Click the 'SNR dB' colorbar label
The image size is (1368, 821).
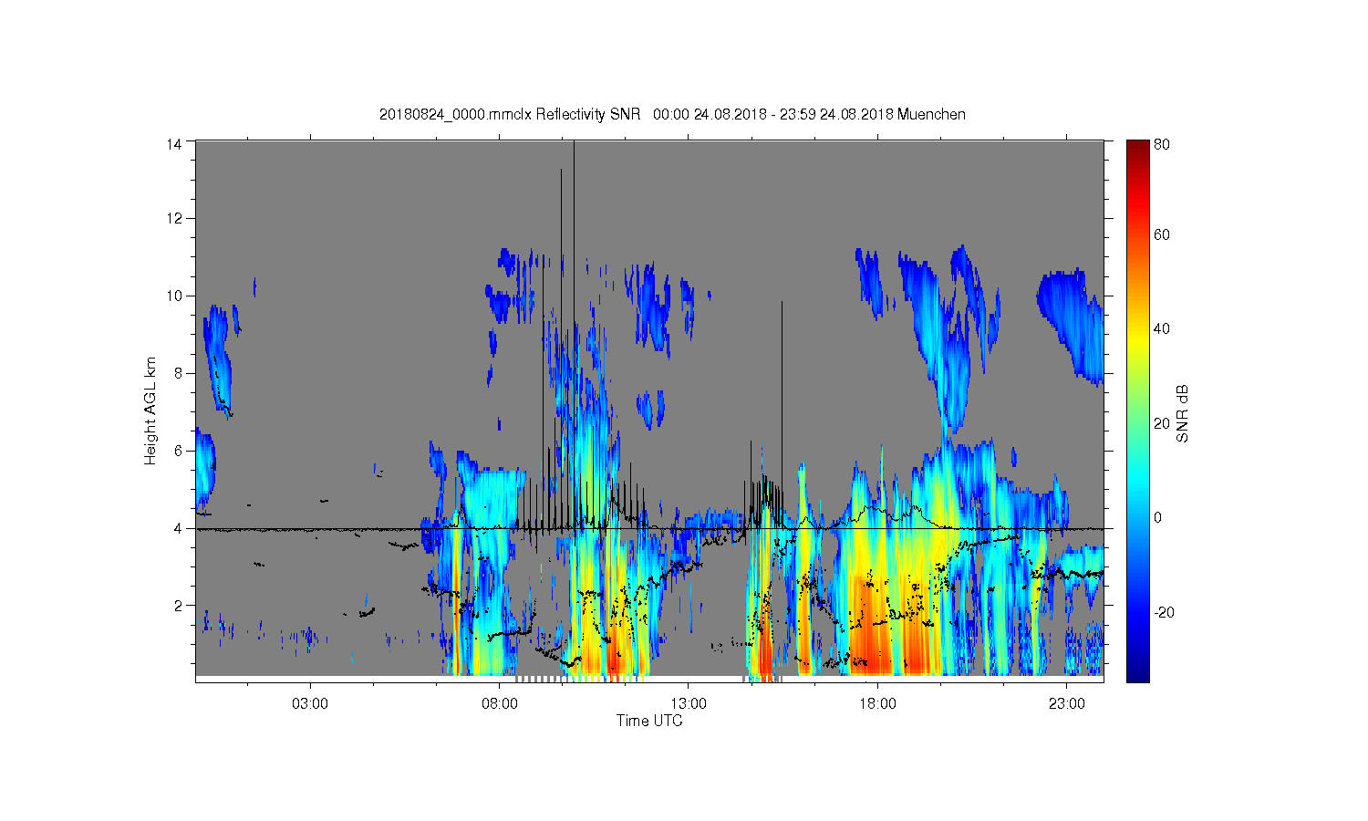pos(1182,413)
